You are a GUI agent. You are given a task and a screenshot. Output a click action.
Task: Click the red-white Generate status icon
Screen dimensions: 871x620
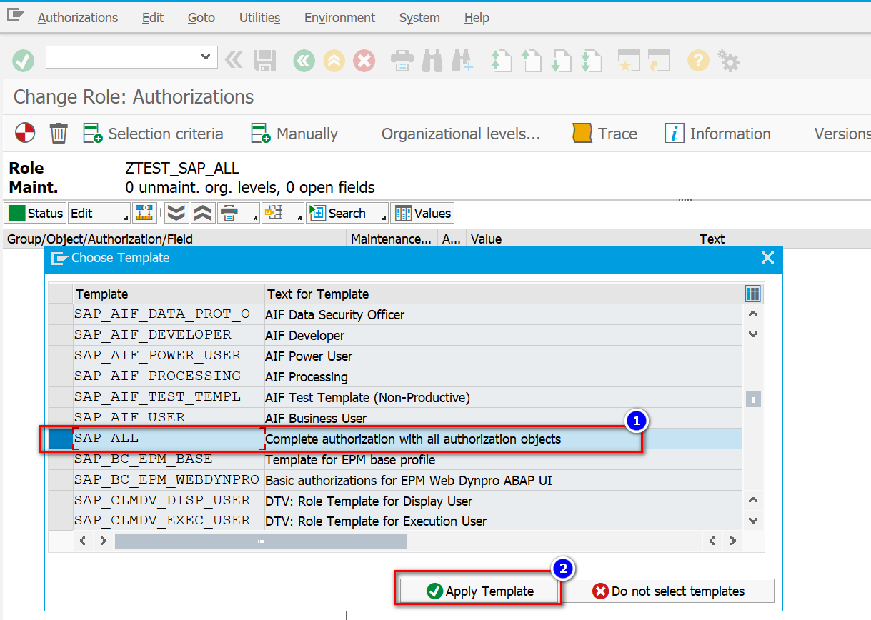tap(24, 132)
